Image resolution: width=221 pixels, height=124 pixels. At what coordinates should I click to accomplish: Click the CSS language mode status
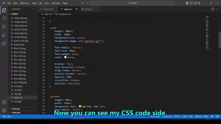point(191,116)
